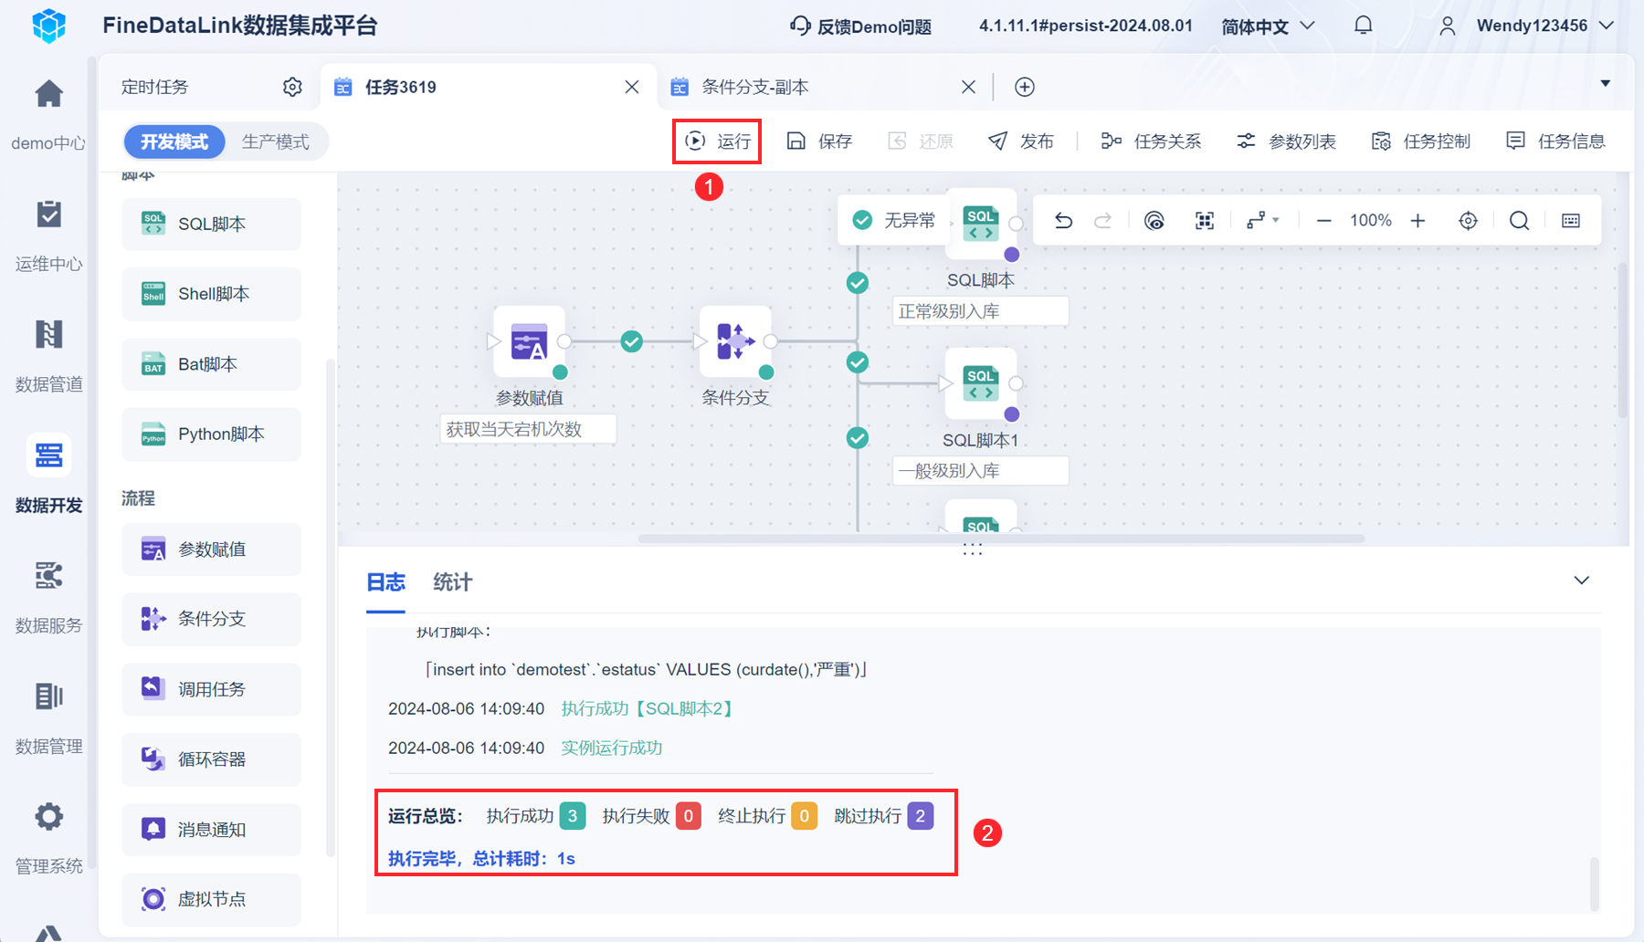Select 参数赋值 in the node palette
Viewport: 1644px width, 942px height.
[x=211, y=549]
